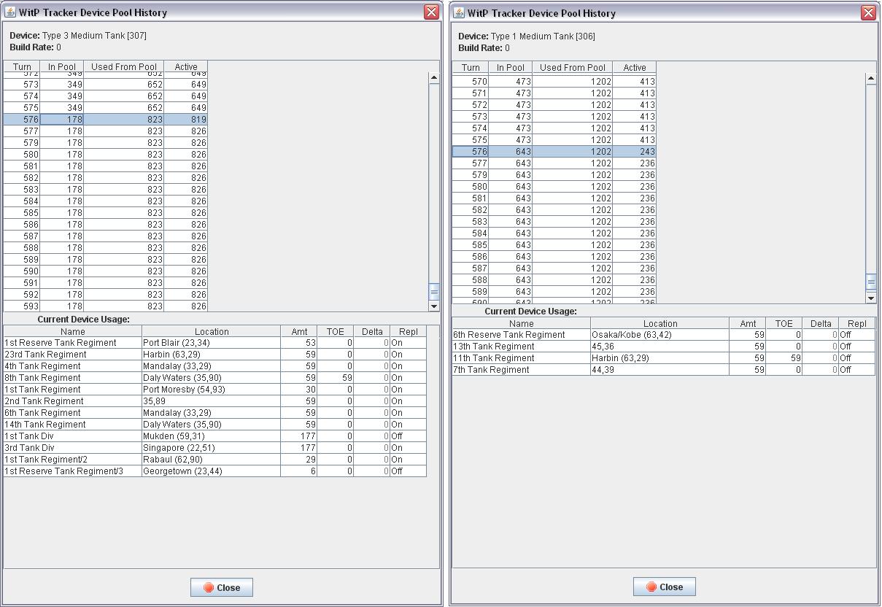The width and height of the screenshot is (882, 607).
Task: Click Name header in Type 3 usage table
Action: click(x=73, y=331)
